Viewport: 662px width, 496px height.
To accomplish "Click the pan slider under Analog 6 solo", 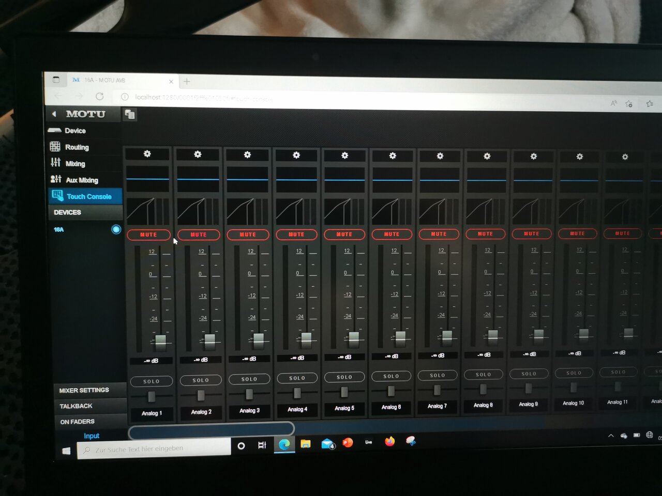I will tap(391, 391).
